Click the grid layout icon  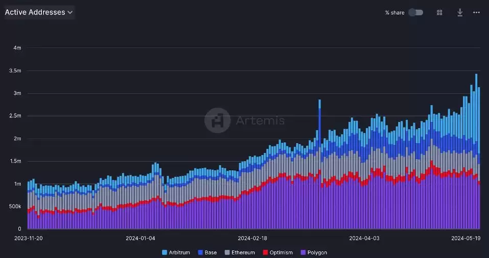[x=439, y=12]
